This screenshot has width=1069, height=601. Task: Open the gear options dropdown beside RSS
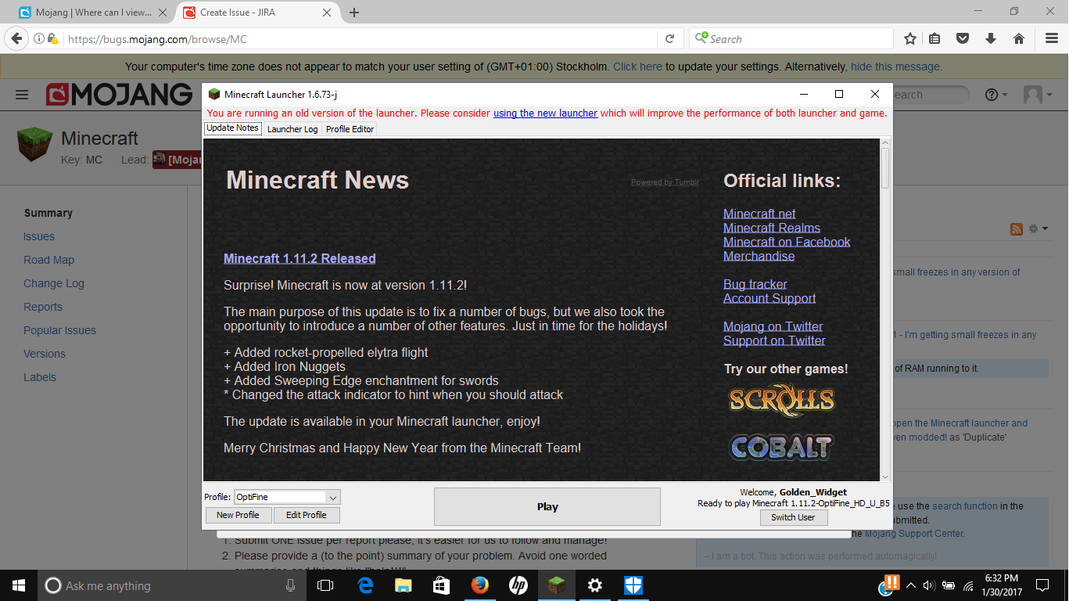click(1038, 229)
